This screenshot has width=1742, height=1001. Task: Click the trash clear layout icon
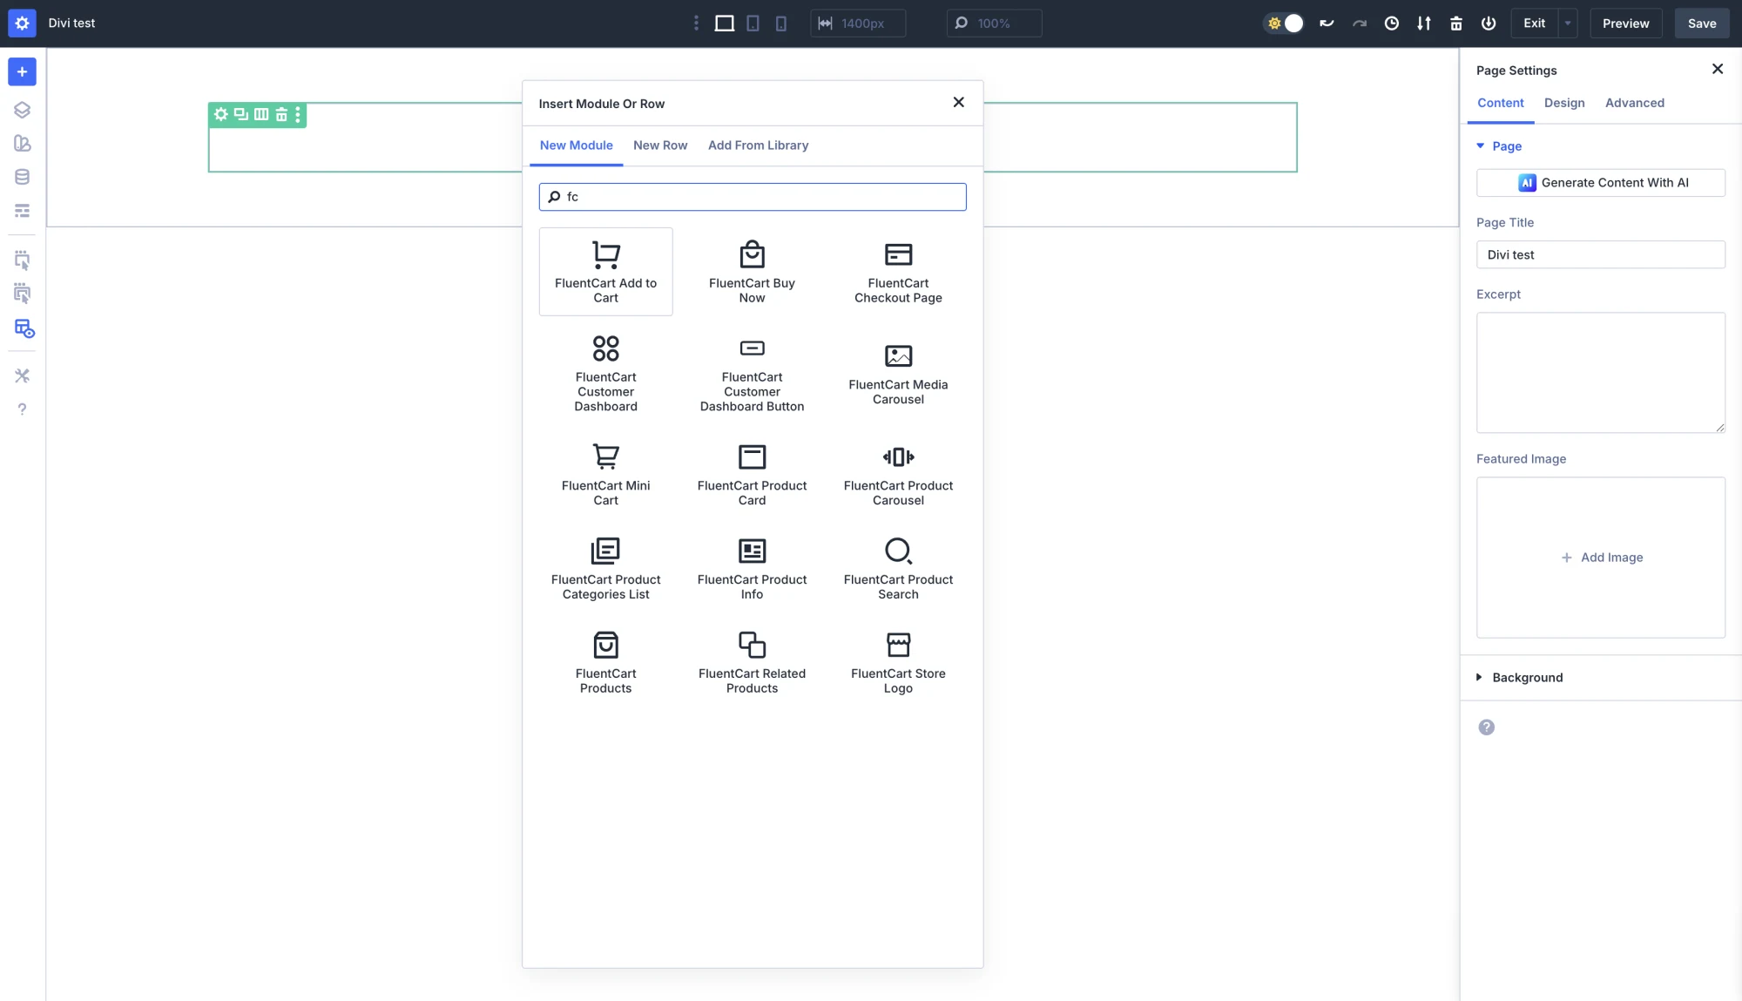[x=1456, y=24]
